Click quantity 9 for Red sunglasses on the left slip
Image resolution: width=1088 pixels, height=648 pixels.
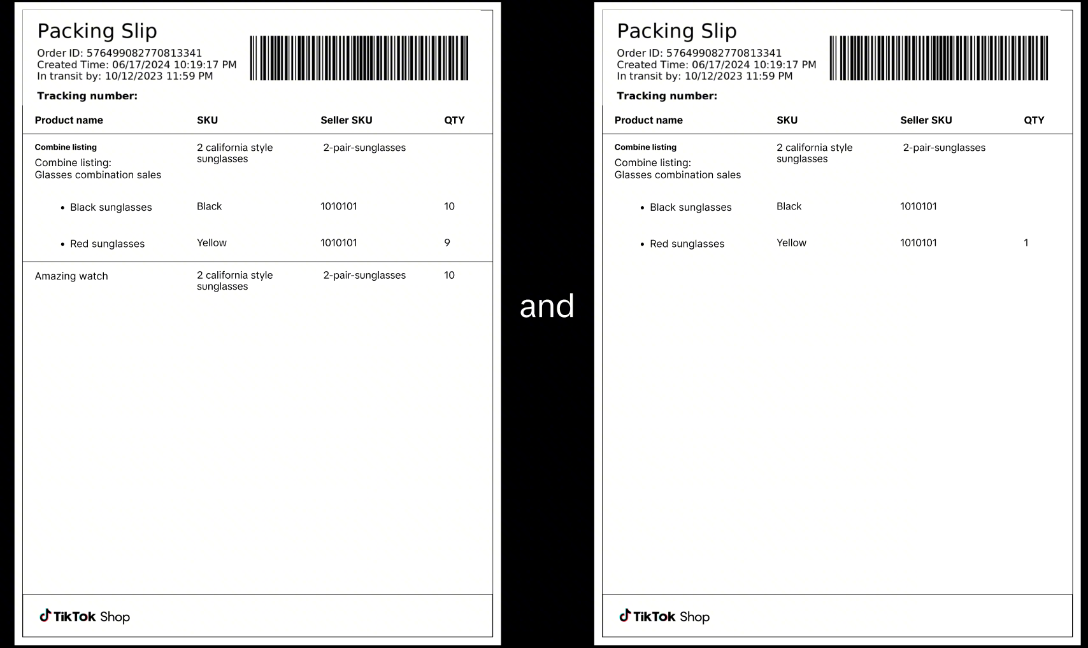(x=447, y=243)
